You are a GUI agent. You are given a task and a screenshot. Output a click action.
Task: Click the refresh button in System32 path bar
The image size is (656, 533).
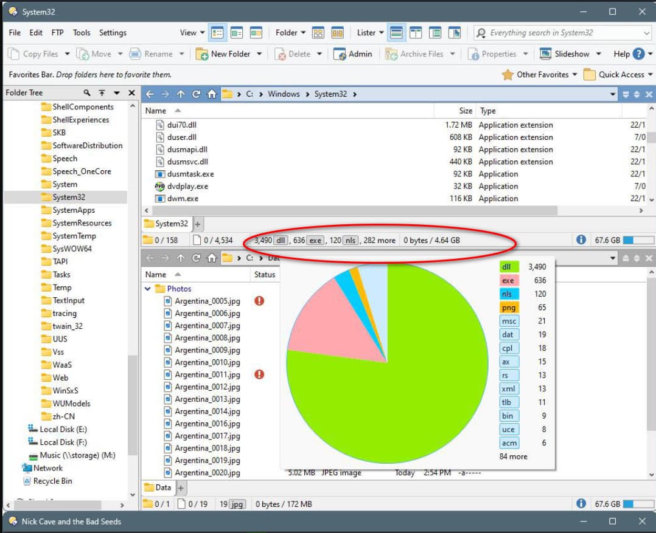[x=196, y=94]
